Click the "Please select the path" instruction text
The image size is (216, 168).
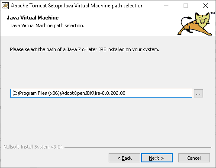coord(84,49)
